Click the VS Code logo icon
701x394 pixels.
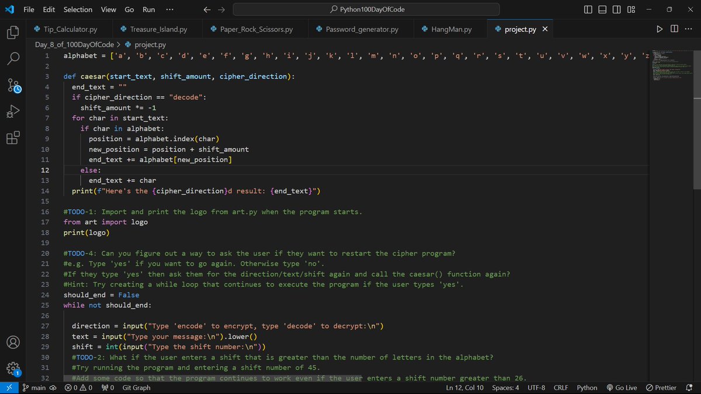[9, 9]
